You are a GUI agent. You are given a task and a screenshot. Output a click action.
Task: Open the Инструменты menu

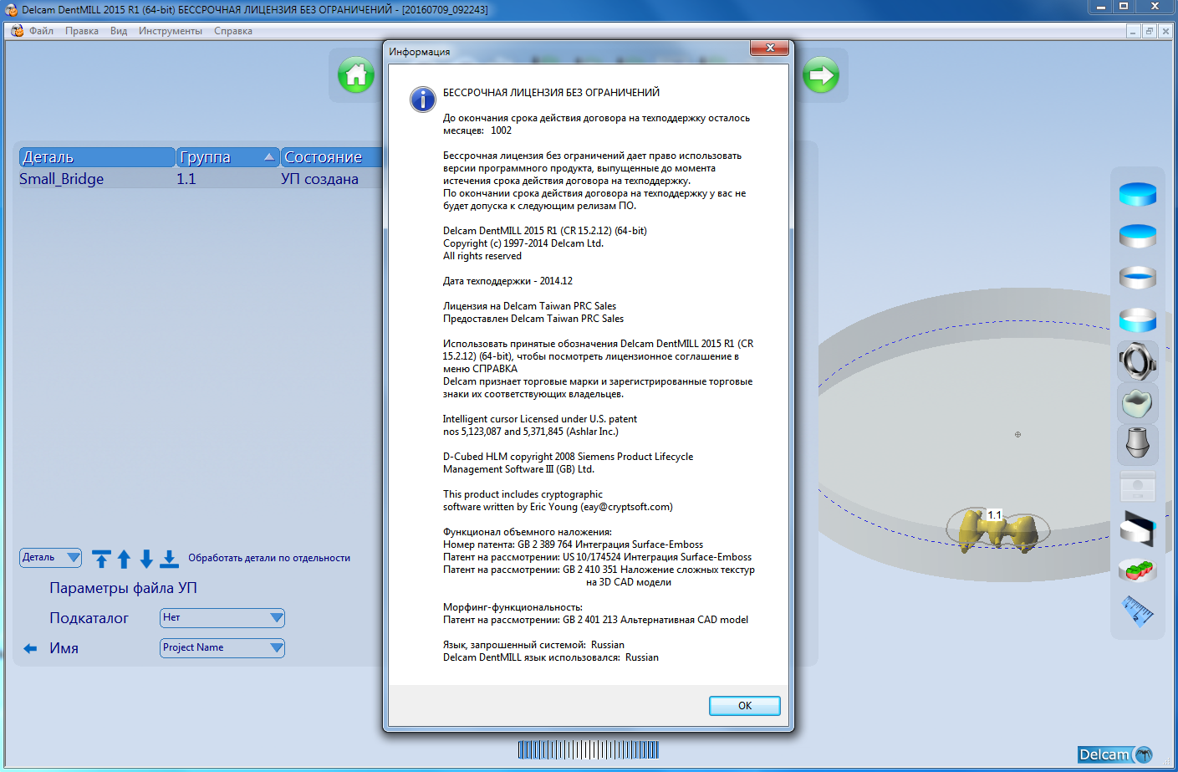pyautogui.click(x=171, y=31)
